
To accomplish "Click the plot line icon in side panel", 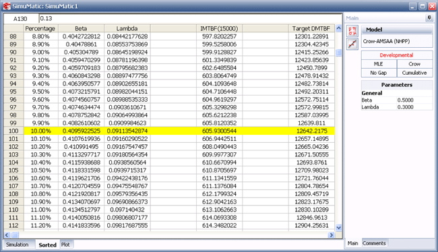I will (x=352, y=44).
